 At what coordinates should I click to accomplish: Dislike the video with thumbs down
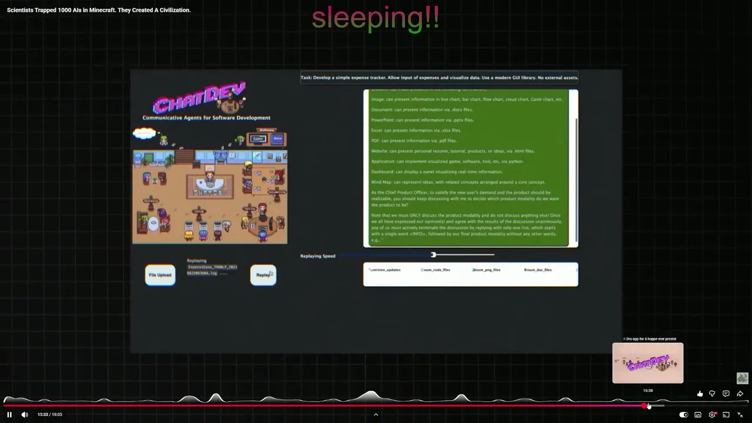point(712,394)
